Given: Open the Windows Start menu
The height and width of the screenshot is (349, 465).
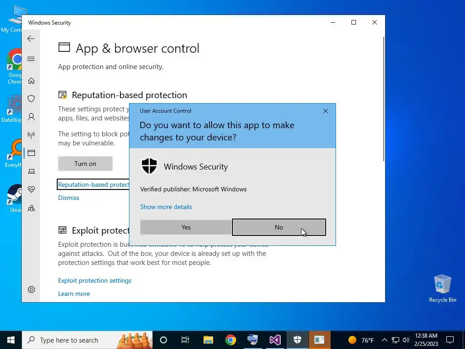Looking at the screenshot, I should click(11, 340).
